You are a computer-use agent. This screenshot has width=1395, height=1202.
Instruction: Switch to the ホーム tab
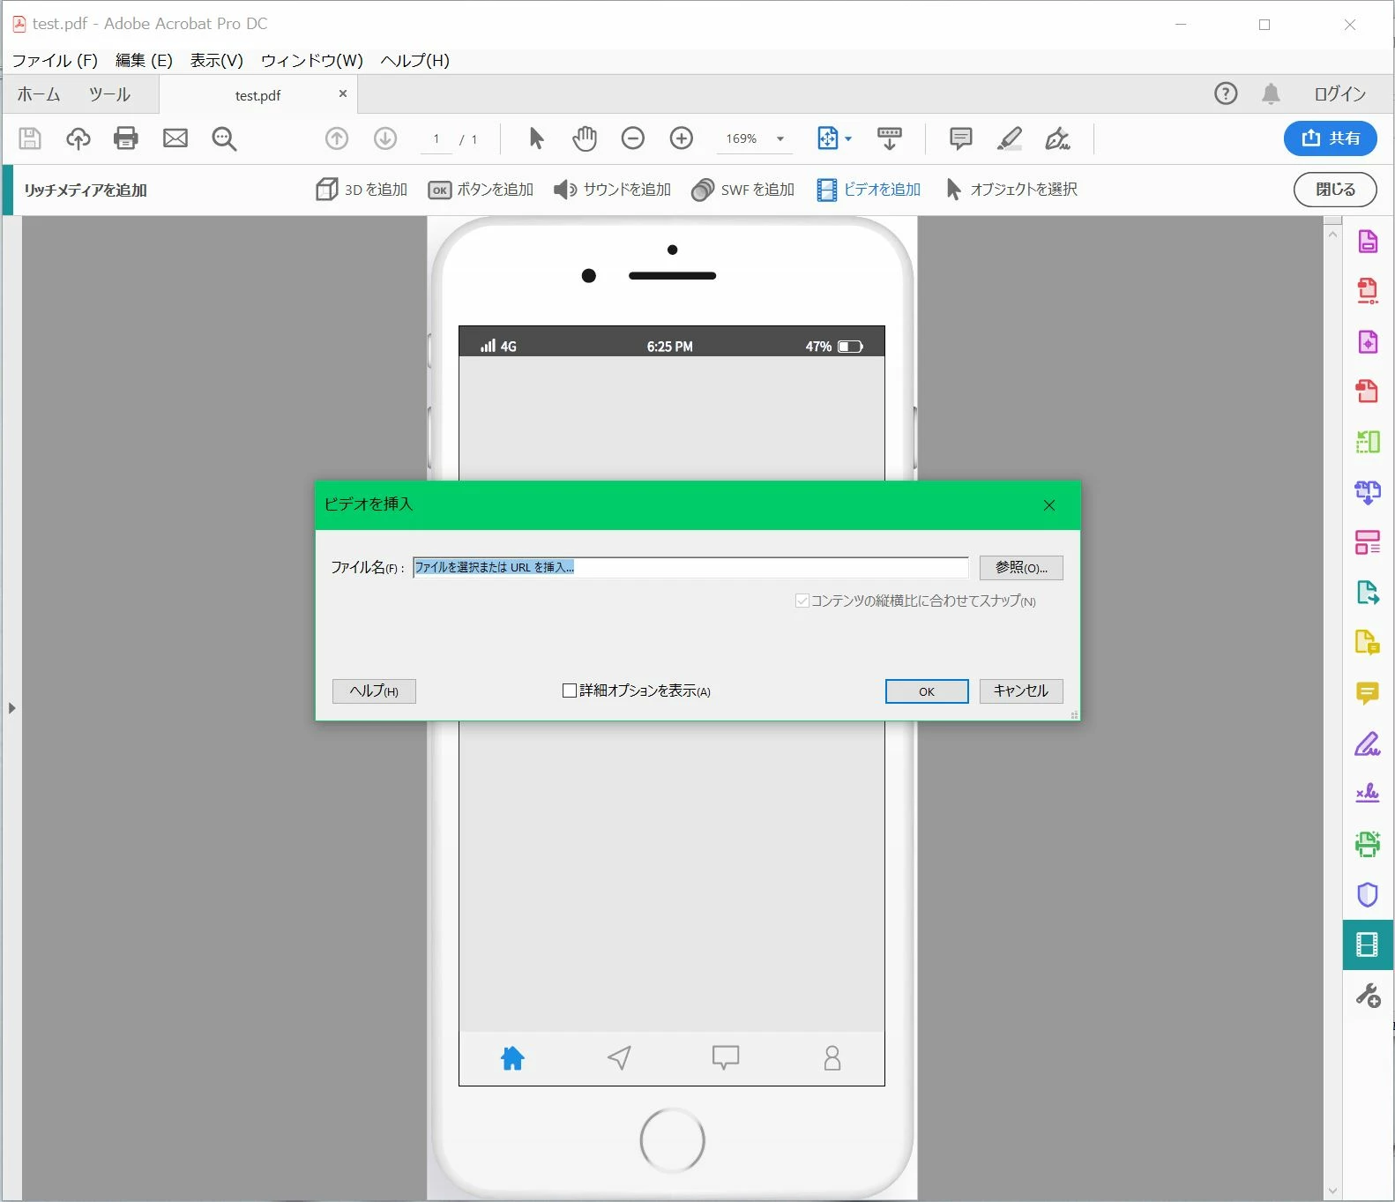39,94
